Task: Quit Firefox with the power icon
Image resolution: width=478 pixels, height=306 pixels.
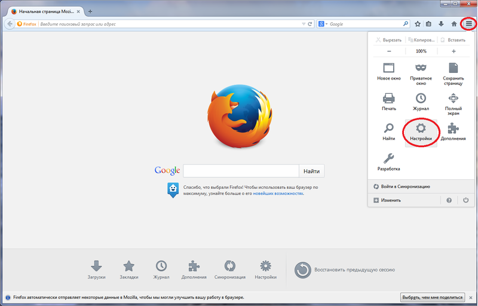Action: point(466,200)
